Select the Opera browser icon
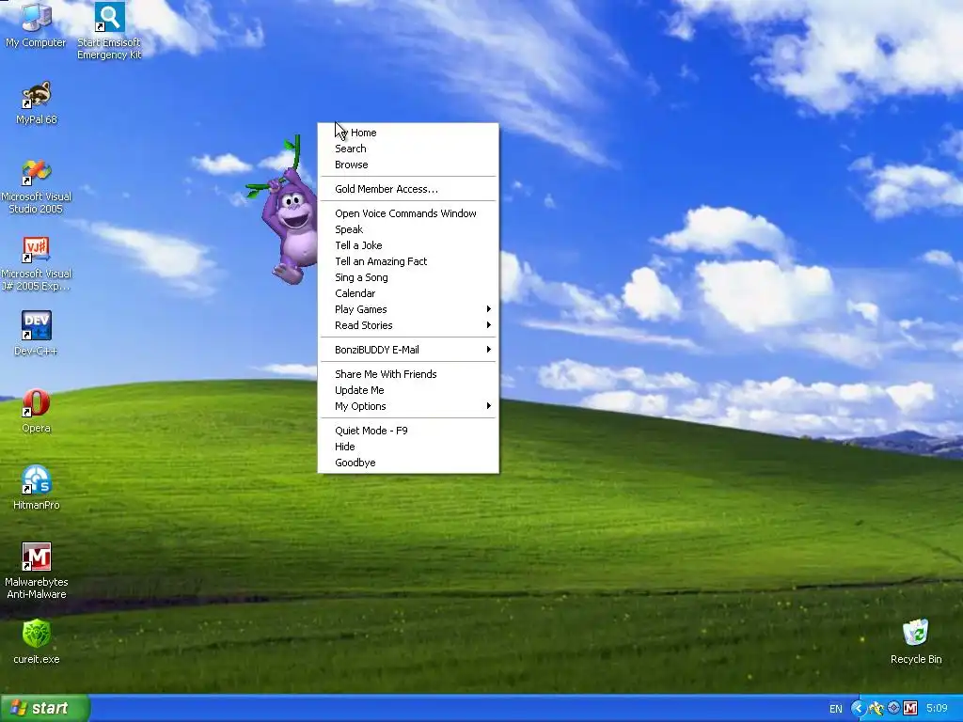This screenshot has width=963, height=722. coord(37,411)
